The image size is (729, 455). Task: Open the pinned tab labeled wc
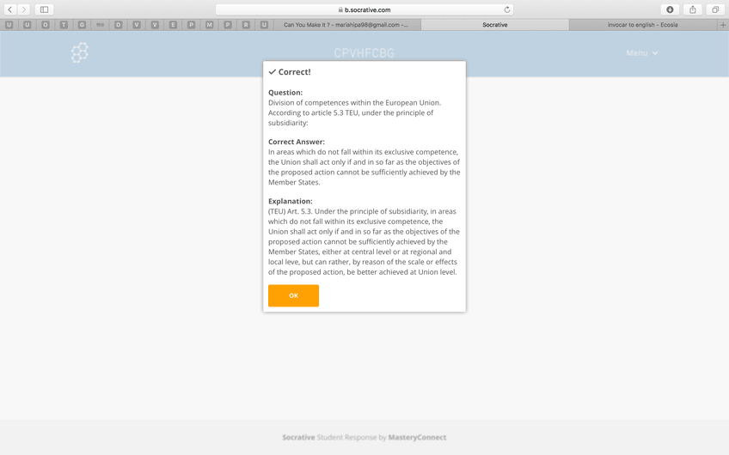[100, 25]
